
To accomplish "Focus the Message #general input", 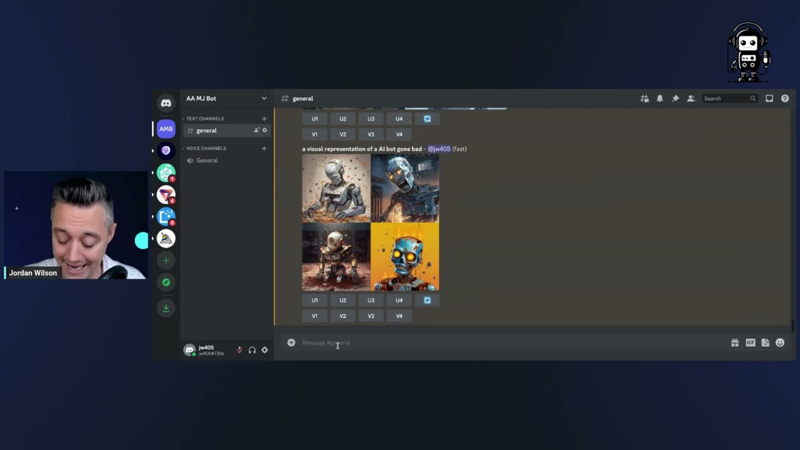I will [512, 342].
